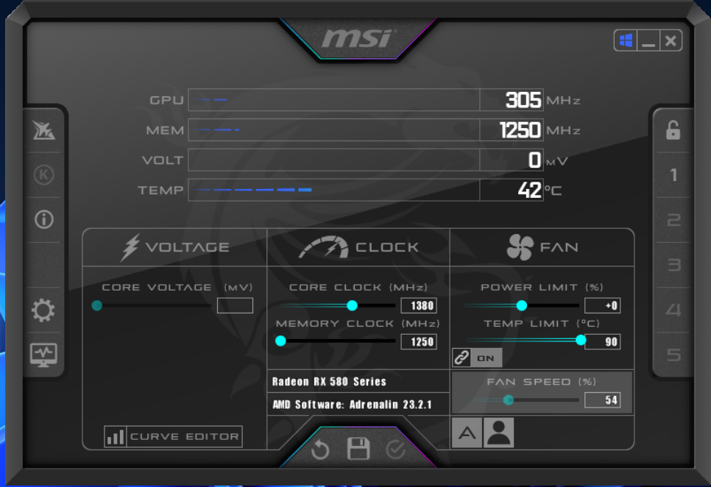Close the Afterburner window
This screenshot has height=487, width=711.
(671, 40)
